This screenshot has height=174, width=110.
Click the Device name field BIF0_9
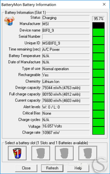click(66, 30)
